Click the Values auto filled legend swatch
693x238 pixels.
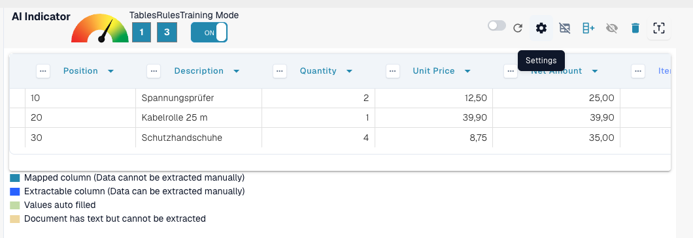(x=15, y=205)
